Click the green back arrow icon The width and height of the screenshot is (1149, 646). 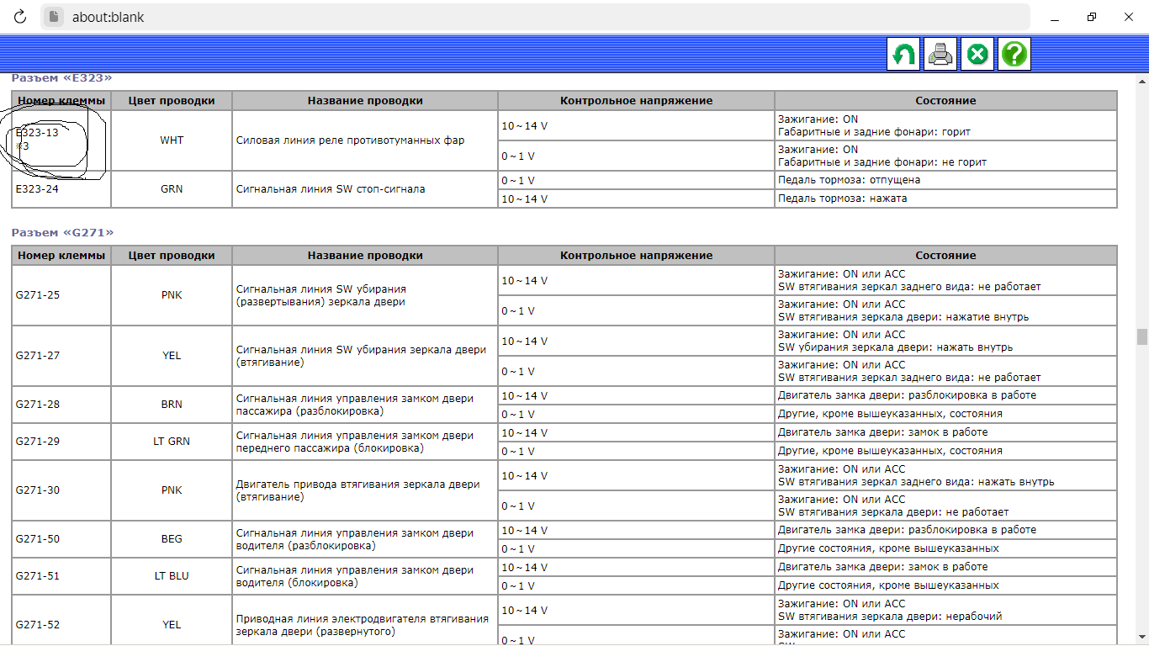tap(904, 55)
